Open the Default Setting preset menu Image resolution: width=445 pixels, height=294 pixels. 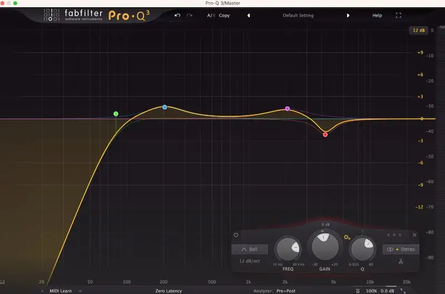click(298, 16)
